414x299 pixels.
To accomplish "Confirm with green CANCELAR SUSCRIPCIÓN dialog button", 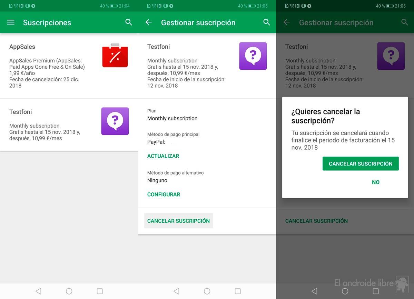I will point(361,164).
